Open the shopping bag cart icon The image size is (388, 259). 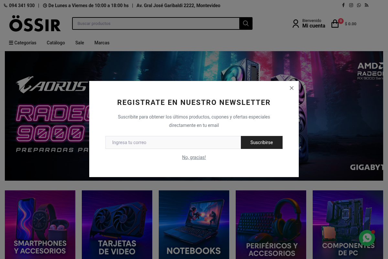(x=335, y=24)
